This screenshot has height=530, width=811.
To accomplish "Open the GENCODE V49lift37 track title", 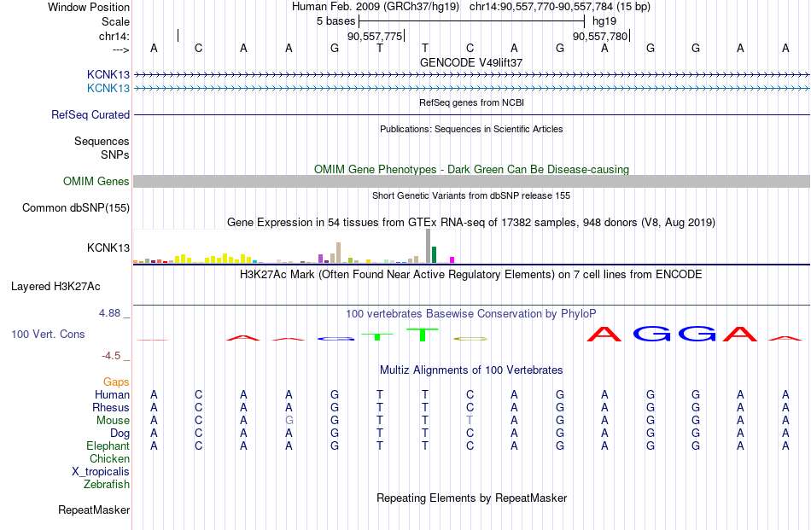I will coord(471,62).
